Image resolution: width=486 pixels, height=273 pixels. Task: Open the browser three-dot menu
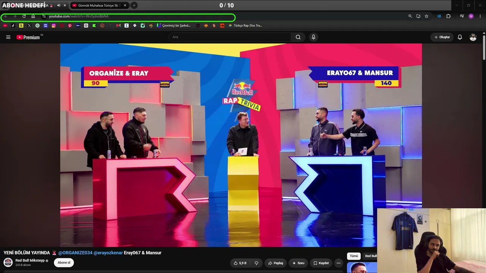pyautogui.click(x=480, y=16)
